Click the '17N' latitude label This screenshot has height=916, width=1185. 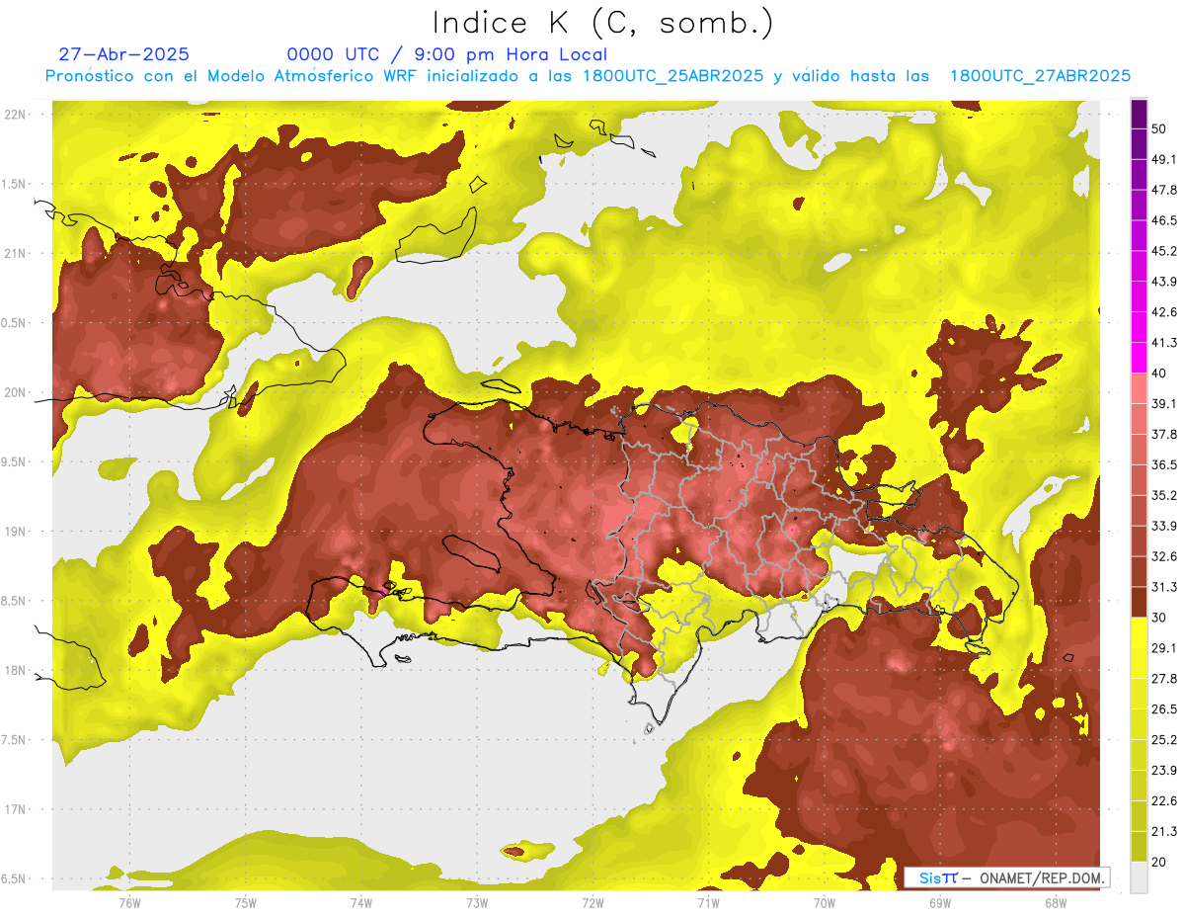click(x=14, y=809)
